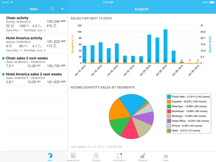Viewport: 216px width, 162px height.
Task: Tap the plus add icon
Action: click(x=62, y=9)
